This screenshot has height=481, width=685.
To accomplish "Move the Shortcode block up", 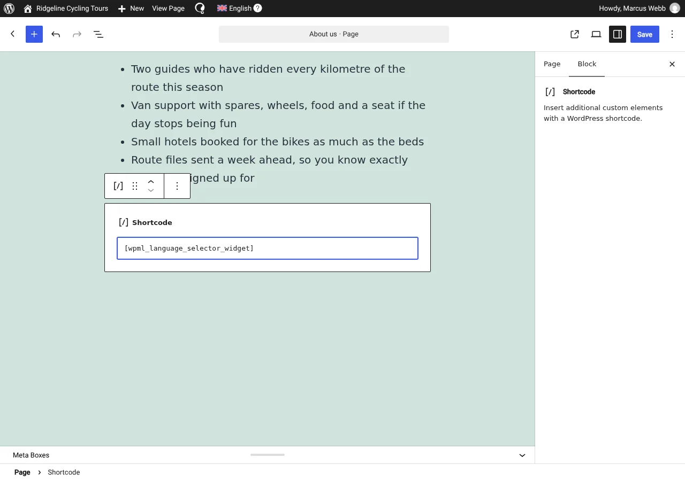I will [151, 181].
